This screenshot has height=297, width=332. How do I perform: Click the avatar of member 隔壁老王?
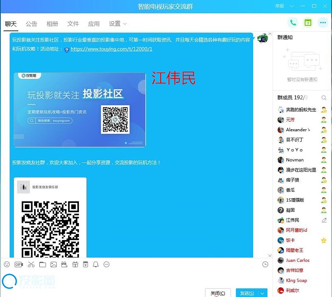281,250
